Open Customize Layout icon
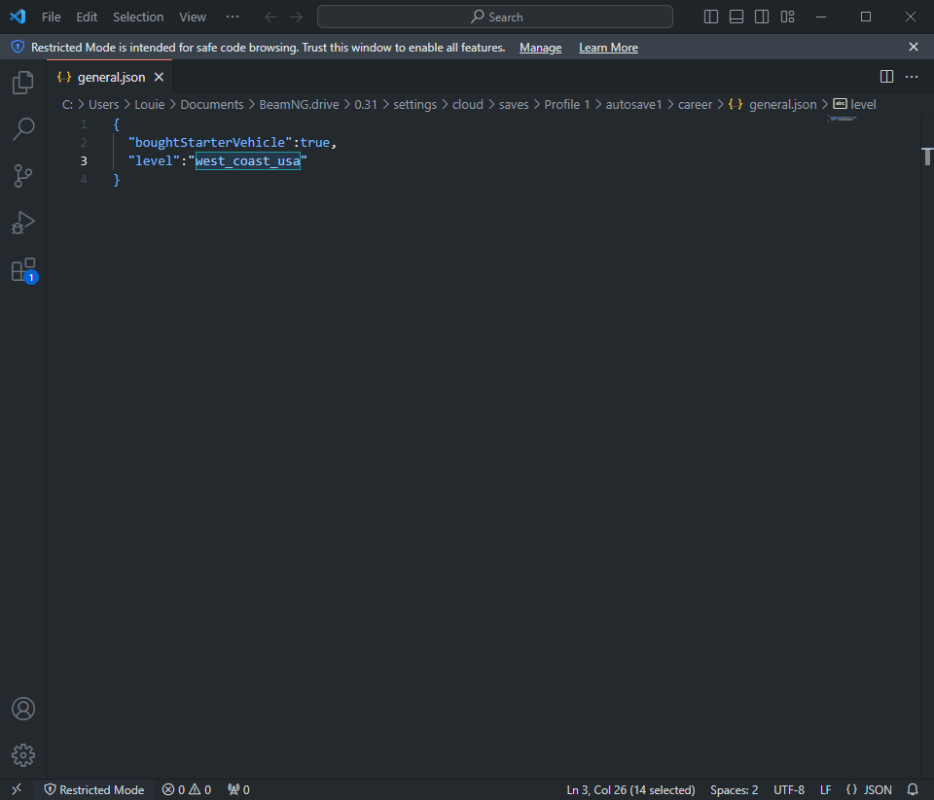The width and height of the screenshot is (934, 800). coord(787,17)
